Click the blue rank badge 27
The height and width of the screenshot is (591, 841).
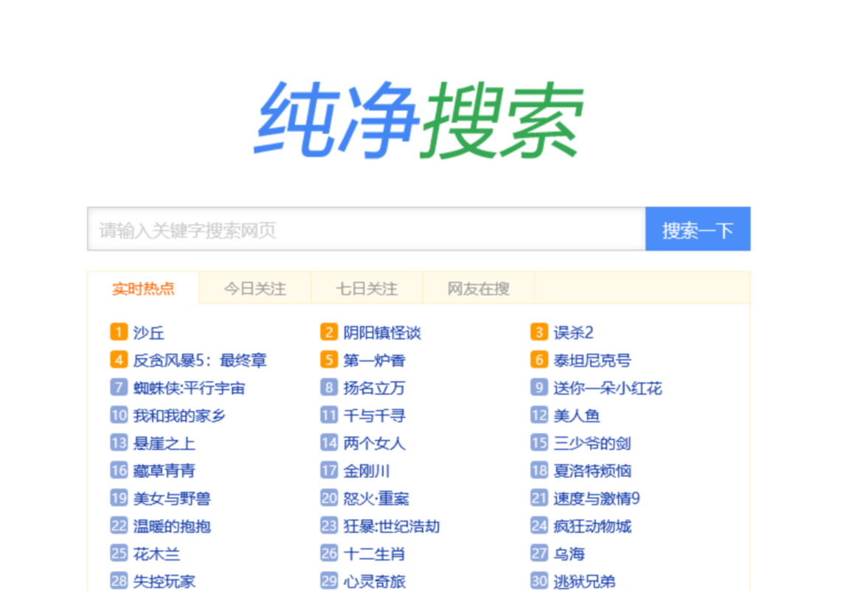539,553
